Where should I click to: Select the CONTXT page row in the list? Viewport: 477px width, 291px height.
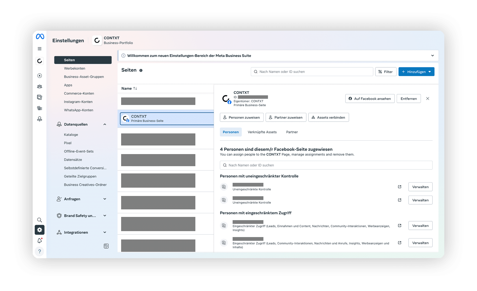click(x=167, y=119)
